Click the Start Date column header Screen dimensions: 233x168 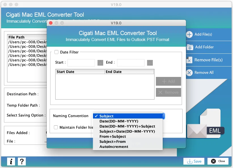tap(80, 72)
